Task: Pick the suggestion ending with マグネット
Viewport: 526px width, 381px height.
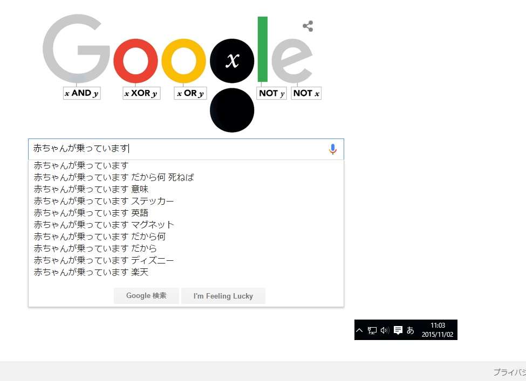Action: point(186,225)
